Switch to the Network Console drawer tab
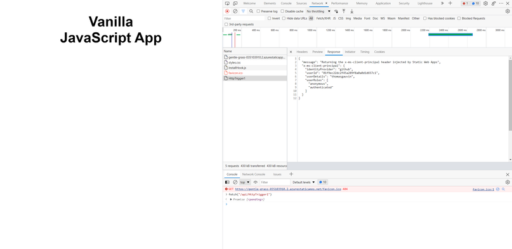512x249 pixels. point(254,174)
